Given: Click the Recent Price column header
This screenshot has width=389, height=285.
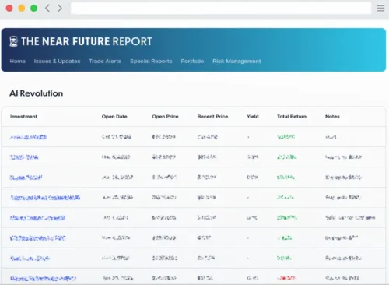Looking at the screenshot, I should tap(212, 117).
